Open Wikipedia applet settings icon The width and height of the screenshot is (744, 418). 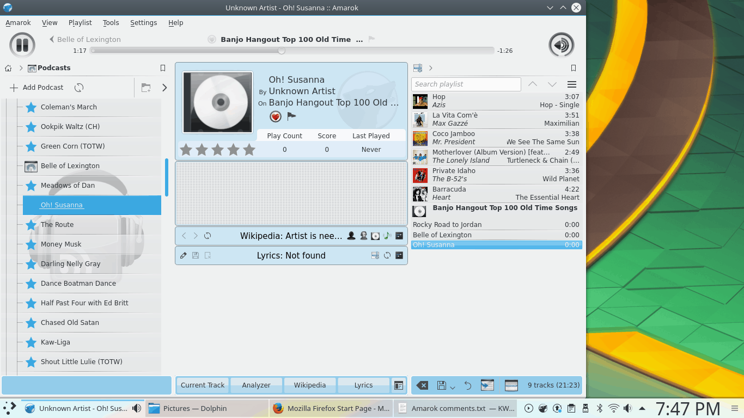[399, 236]
